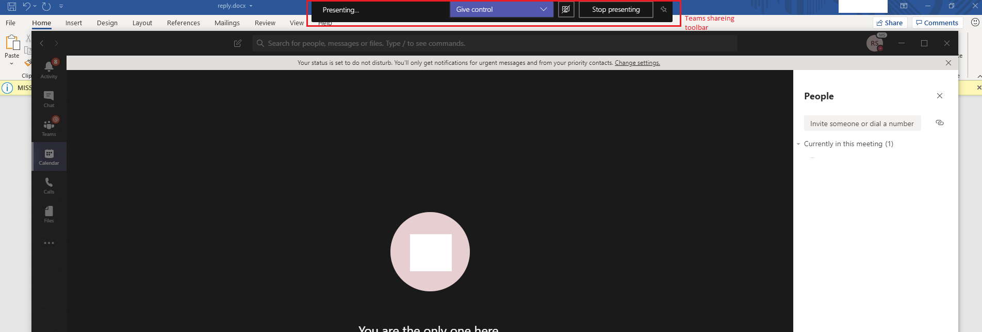Customize the Quick Access Toolbar

pyautogui.click(x=61, y=6)
